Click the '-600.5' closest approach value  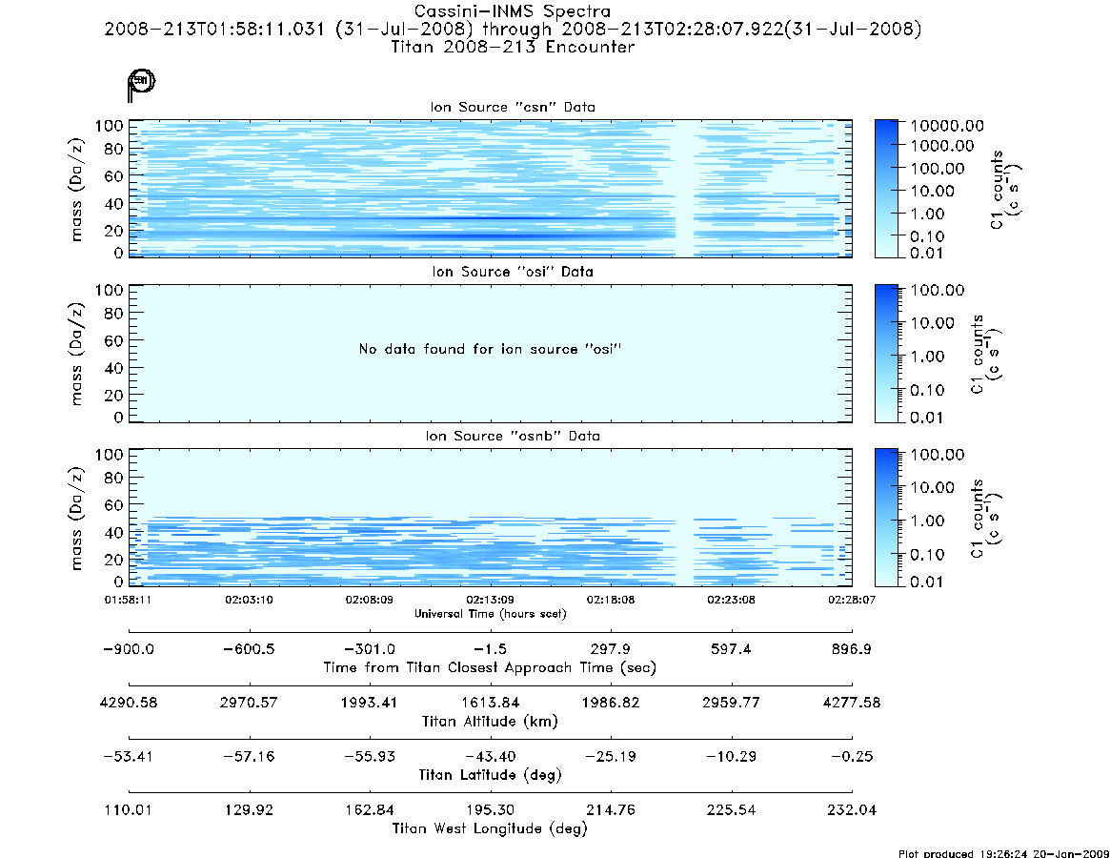[x=250, y=649]
